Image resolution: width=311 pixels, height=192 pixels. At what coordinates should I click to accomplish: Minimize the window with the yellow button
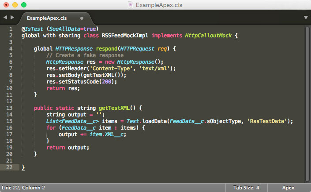(15, 5)
